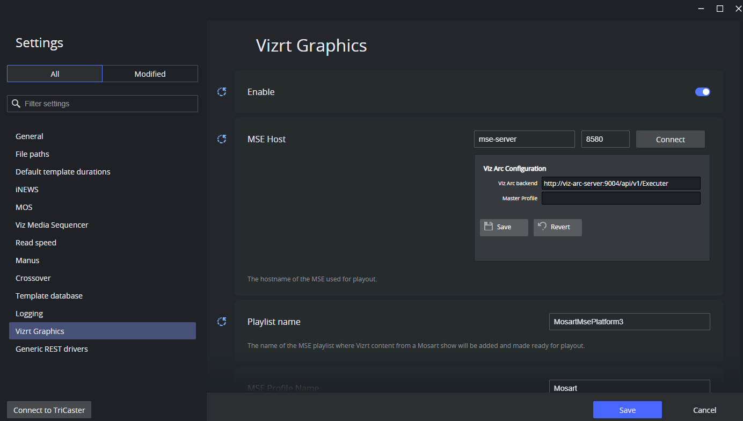Viewport: 743px width, 421px height.
Task: Focus the empty Master Profile field
Action: point(621,198)
